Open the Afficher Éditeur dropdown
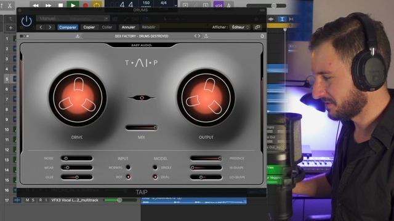This screenshot has height=221, width=394. point(240,27)
